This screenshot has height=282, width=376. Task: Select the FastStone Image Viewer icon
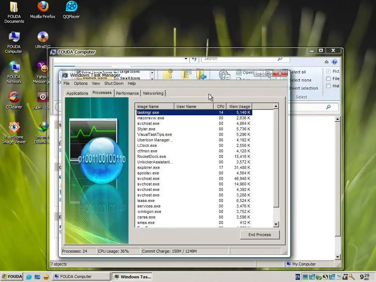coord(14,133)
